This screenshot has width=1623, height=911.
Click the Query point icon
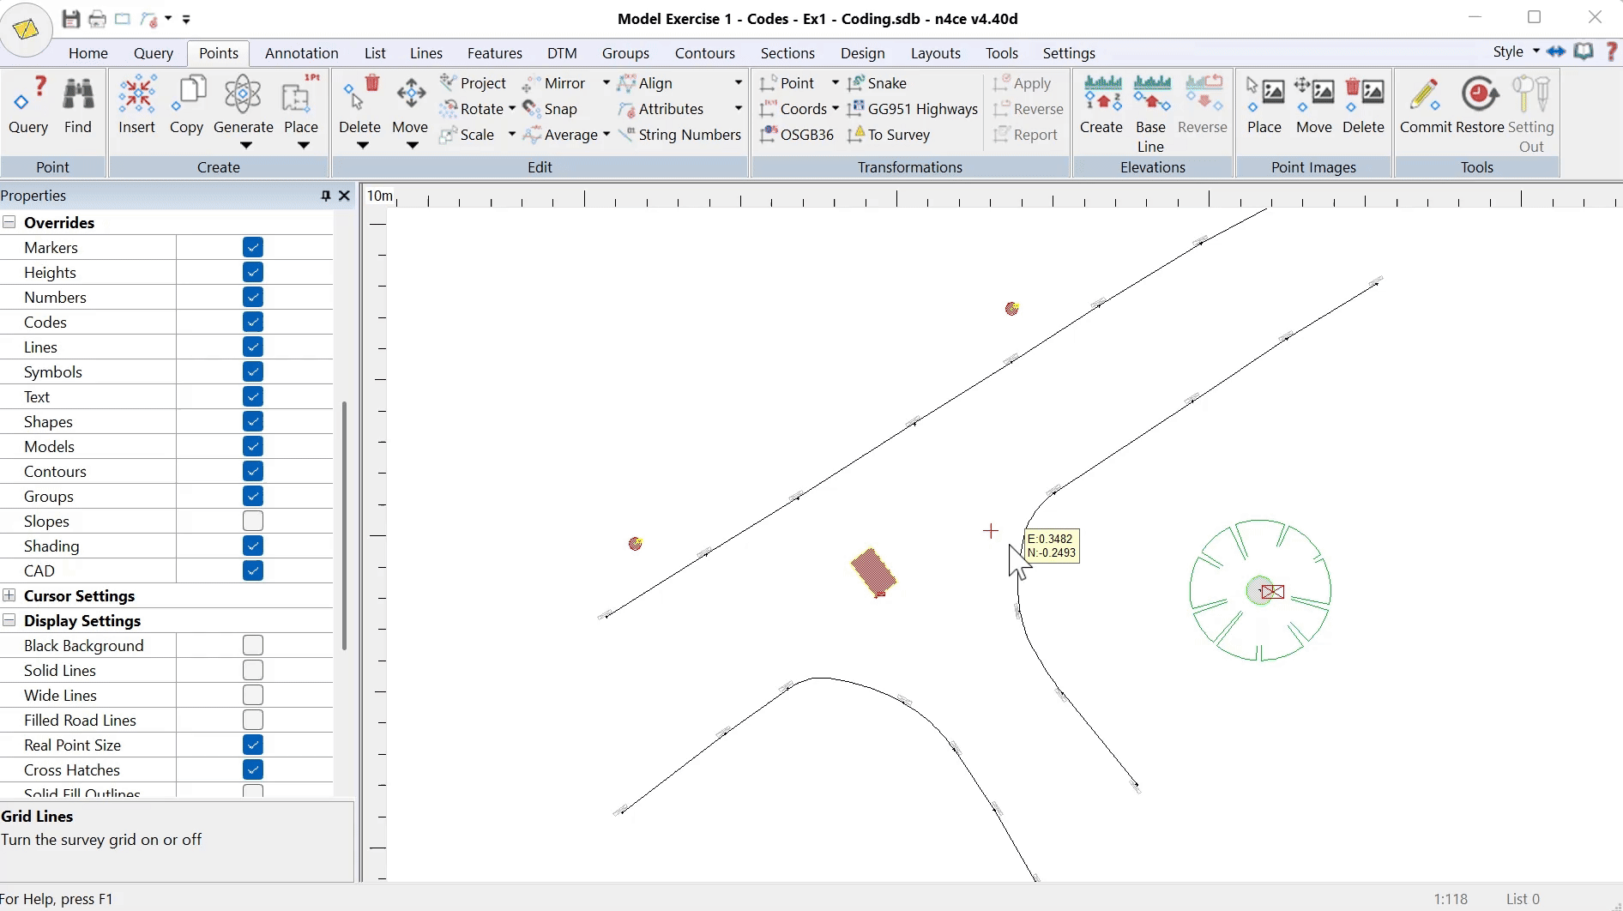[x=28, y=95]
